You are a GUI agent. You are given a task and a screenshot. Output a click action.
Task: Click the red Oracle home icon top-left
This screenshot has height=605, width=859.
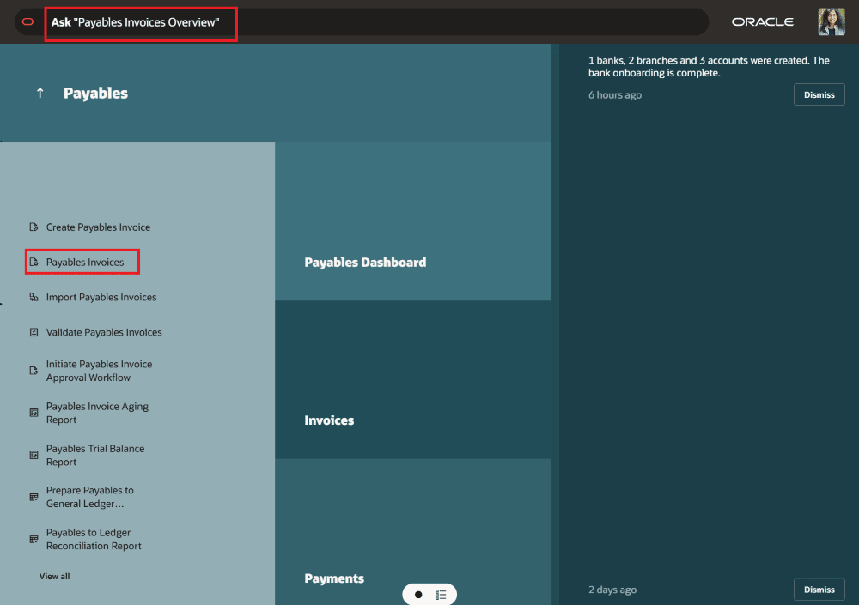coord(27,21)
